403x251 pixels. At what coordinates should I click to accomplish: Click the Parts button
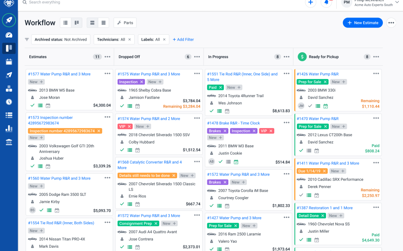pyautogui.click(x=125, y=23)
